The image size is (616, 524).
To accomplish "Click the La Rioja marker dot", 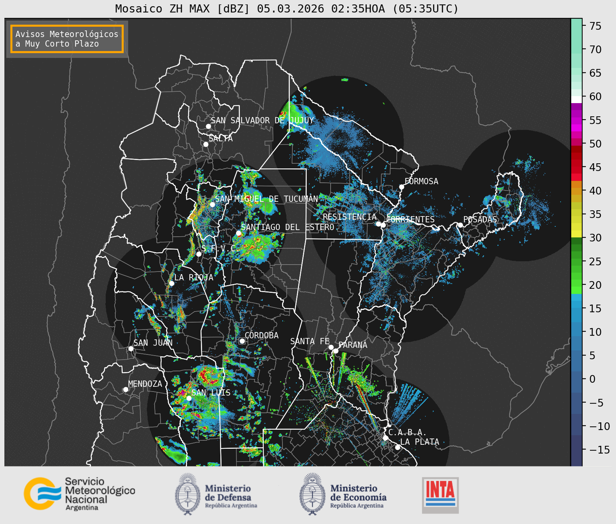I will pos(172,283).
